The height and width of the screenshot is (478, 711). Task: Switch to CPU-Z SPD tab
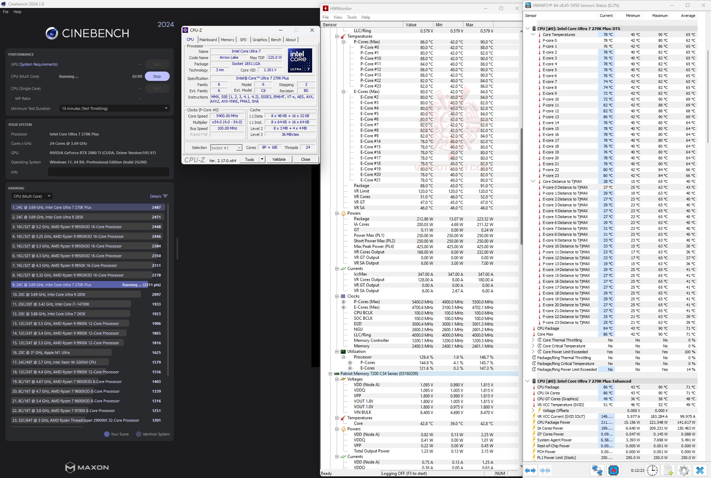[243, 40]
